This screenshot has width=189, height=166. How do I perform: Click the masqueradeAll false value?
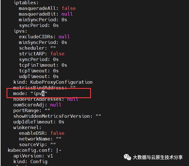(x=69, y=8)
